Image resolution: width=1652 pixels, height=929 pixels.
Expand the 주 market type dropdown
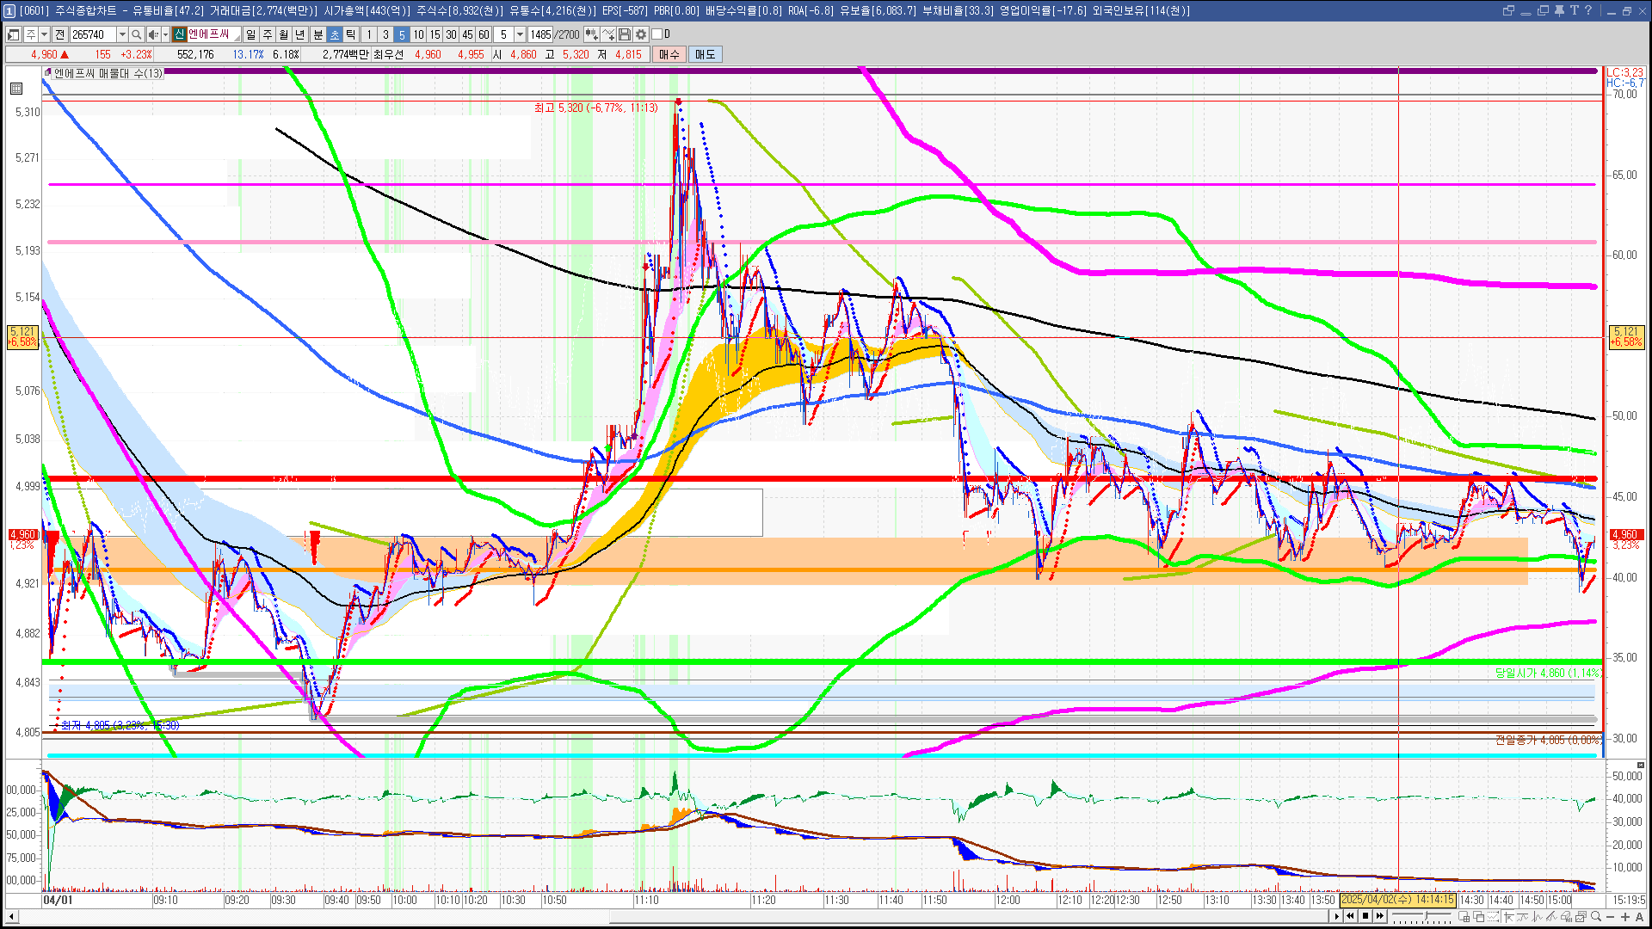pos(44,34)
